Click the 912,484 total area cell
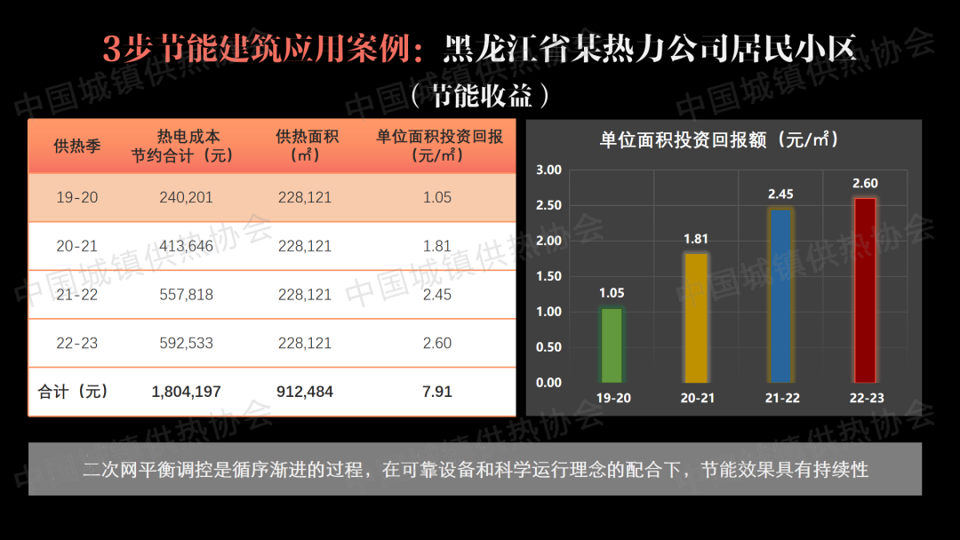960x540 pixels. coord(305,392)
